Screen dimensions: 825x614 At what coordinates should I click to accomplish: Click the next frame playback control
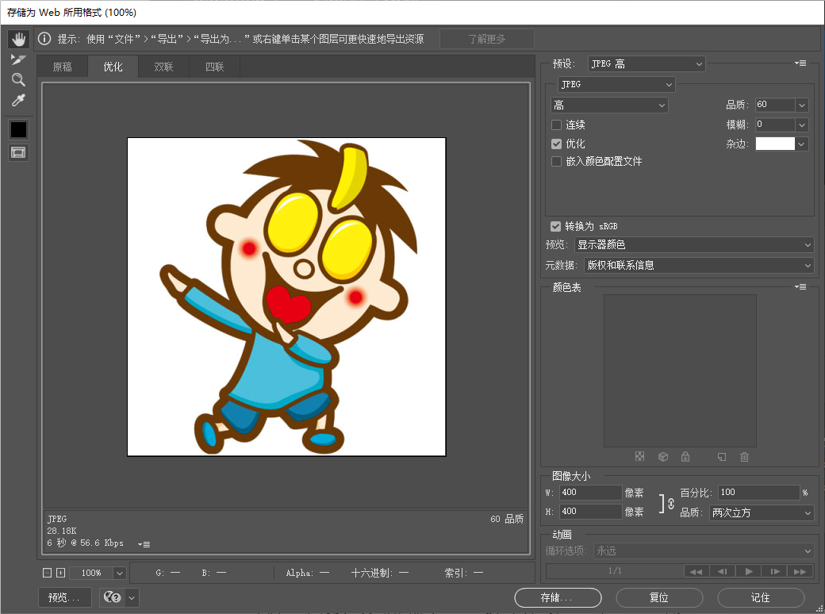(774, 570)
